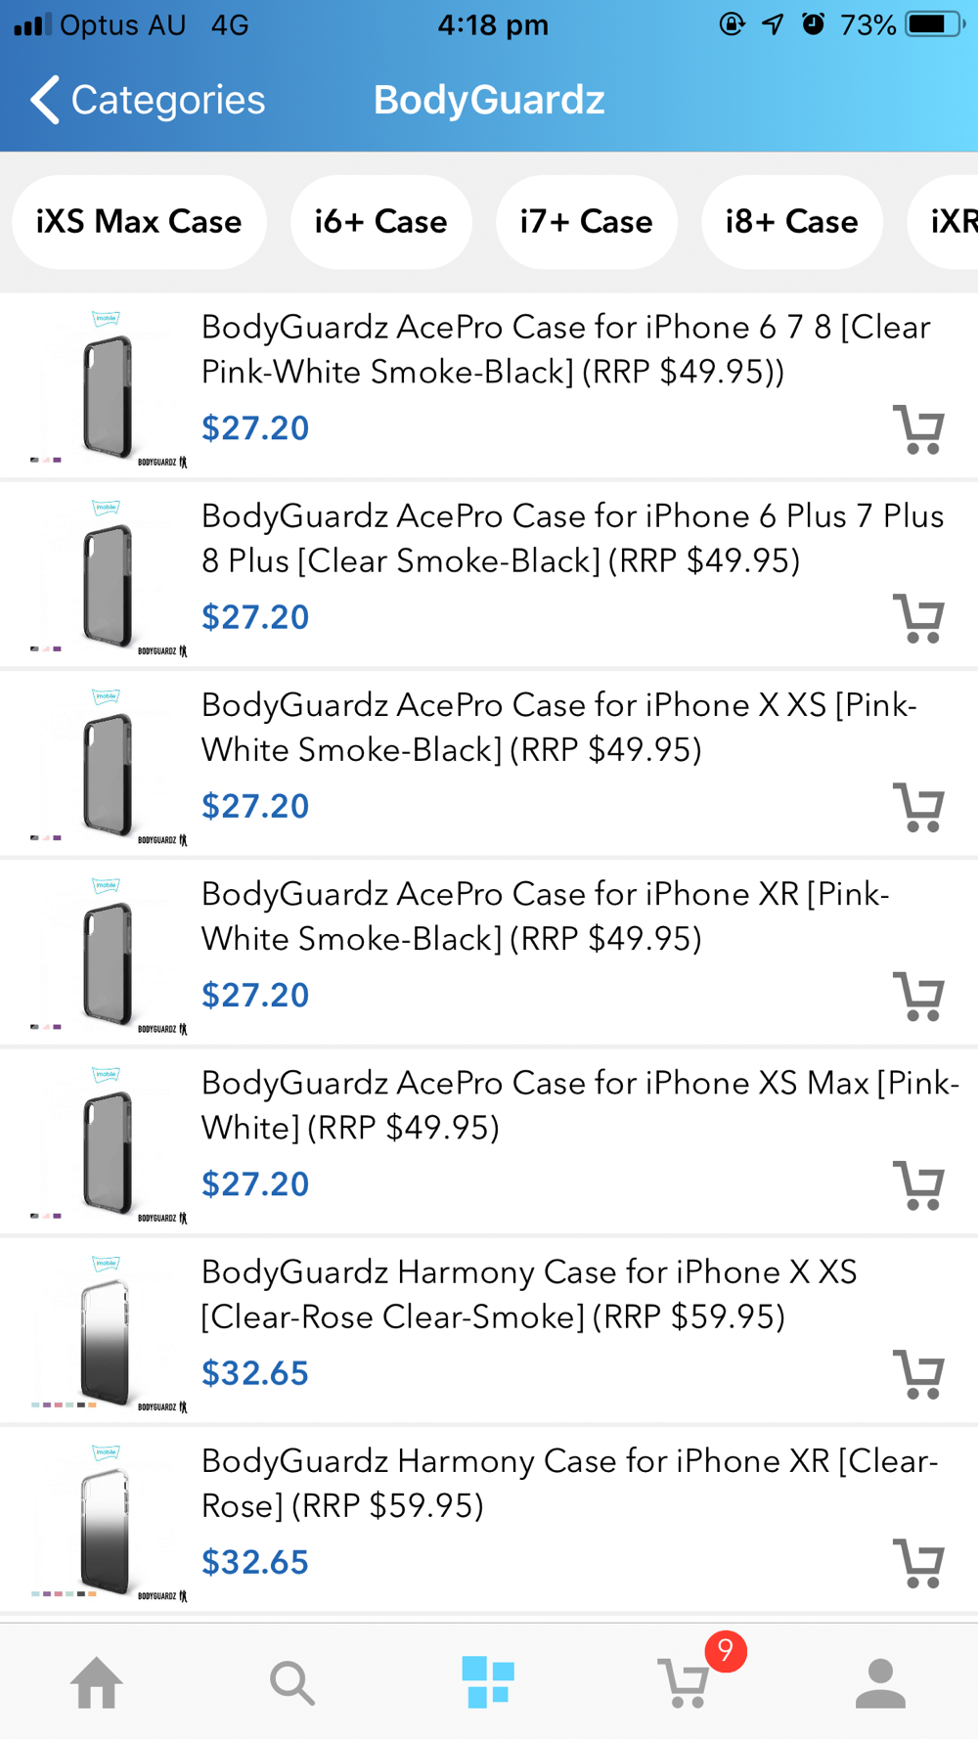Filter by i6+ Case
The width and height of the screenshot is (978, 1739).
[380, 222]
